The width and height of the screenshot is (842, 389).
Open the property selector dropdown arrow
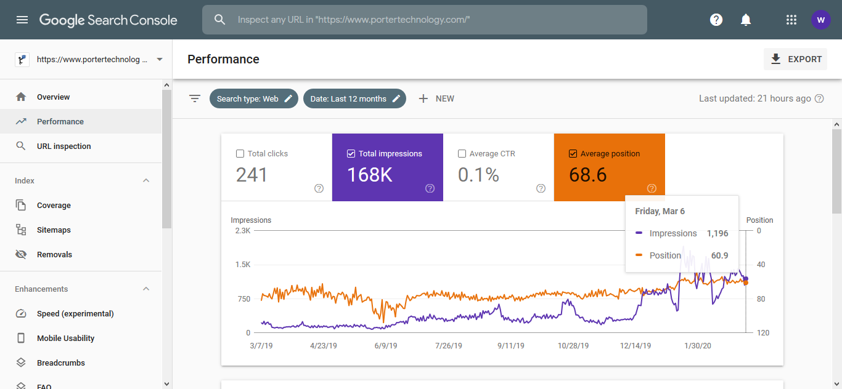click(160, 60)
